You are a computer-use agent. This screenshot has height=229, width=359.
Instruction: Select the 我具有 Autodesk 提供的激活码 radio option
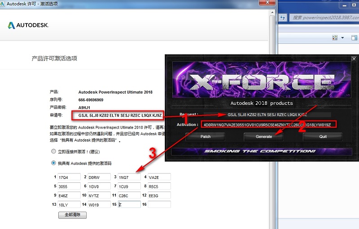pos(53,163)
